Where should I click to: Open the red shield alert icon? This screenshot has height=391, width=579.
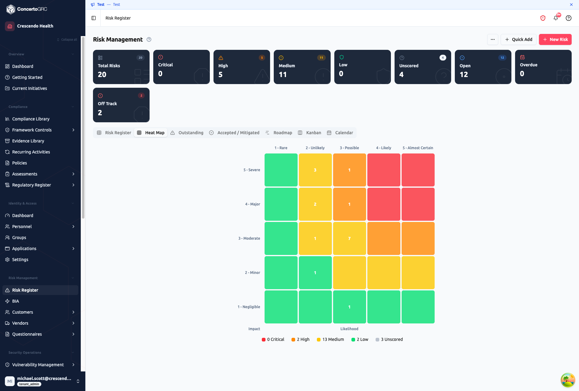543,18
